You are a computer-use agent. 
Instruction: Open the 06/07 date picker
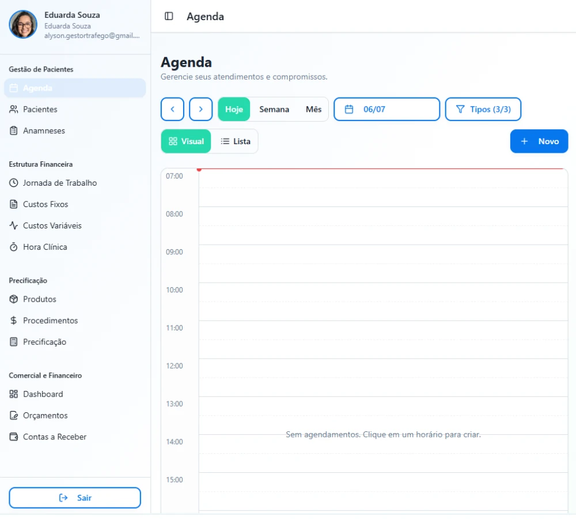[386, 109]
